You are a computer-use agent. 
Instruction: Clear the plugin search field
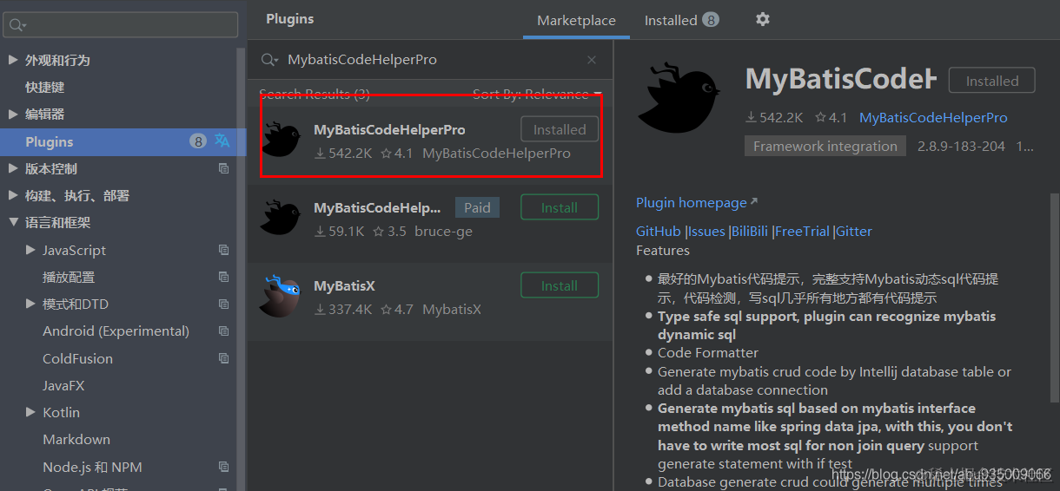pos(592,60)
